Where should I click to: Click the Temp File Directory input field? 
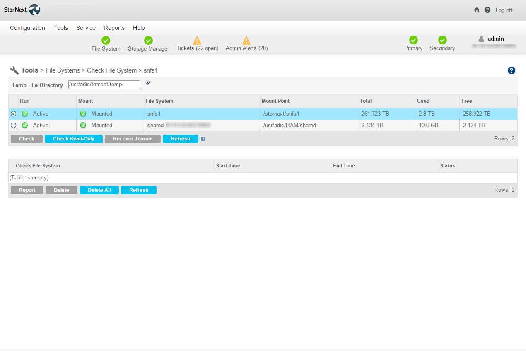click(104, 85)
